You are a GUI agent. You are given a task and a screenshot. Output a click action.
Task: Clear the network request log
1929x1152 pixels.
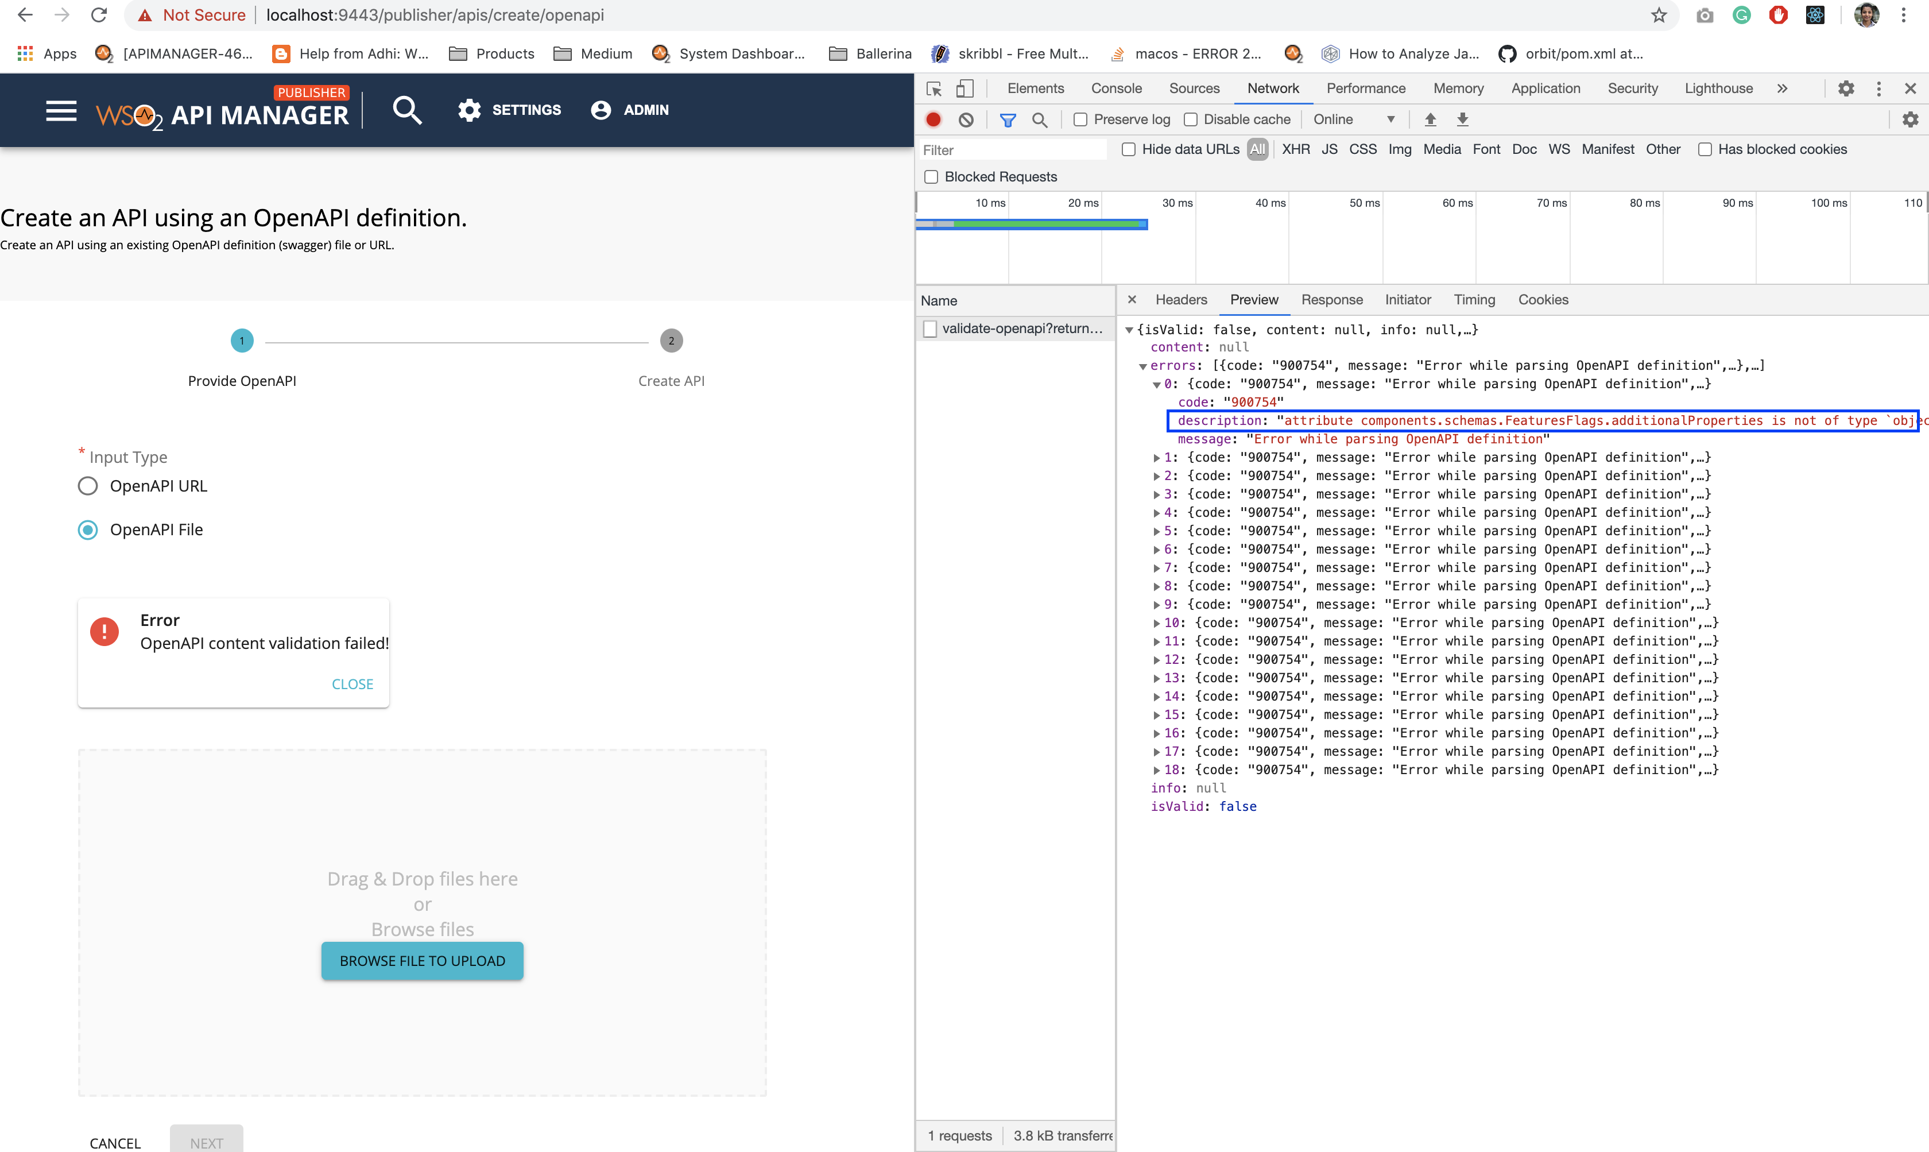pos(966,119)
